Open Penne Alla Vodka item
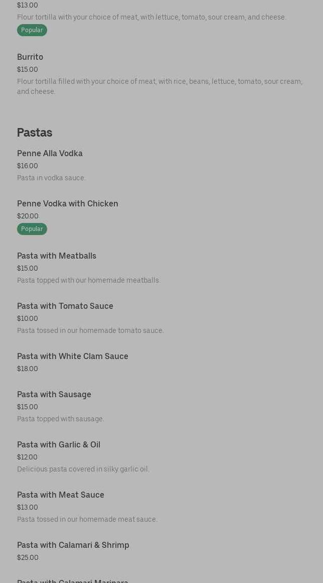Image resolution: width=323 pixels, height=583 pixels. (50, 154)
